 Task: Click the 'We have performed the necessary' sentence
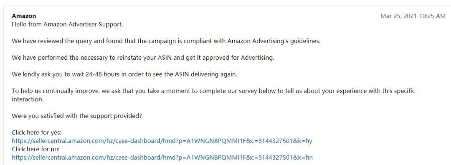click(143, 58)
